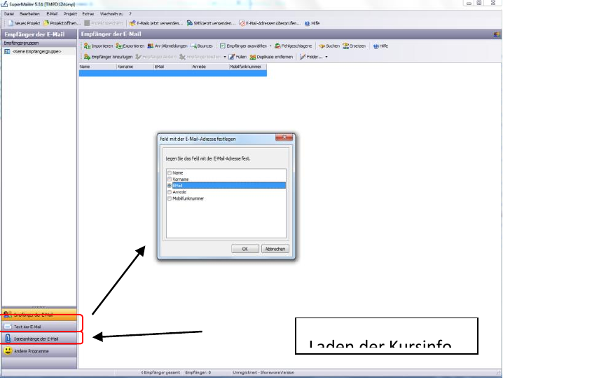Click Empfänger hinzufügen
Screen dimensions: 592x382
(x=109, y=57)
